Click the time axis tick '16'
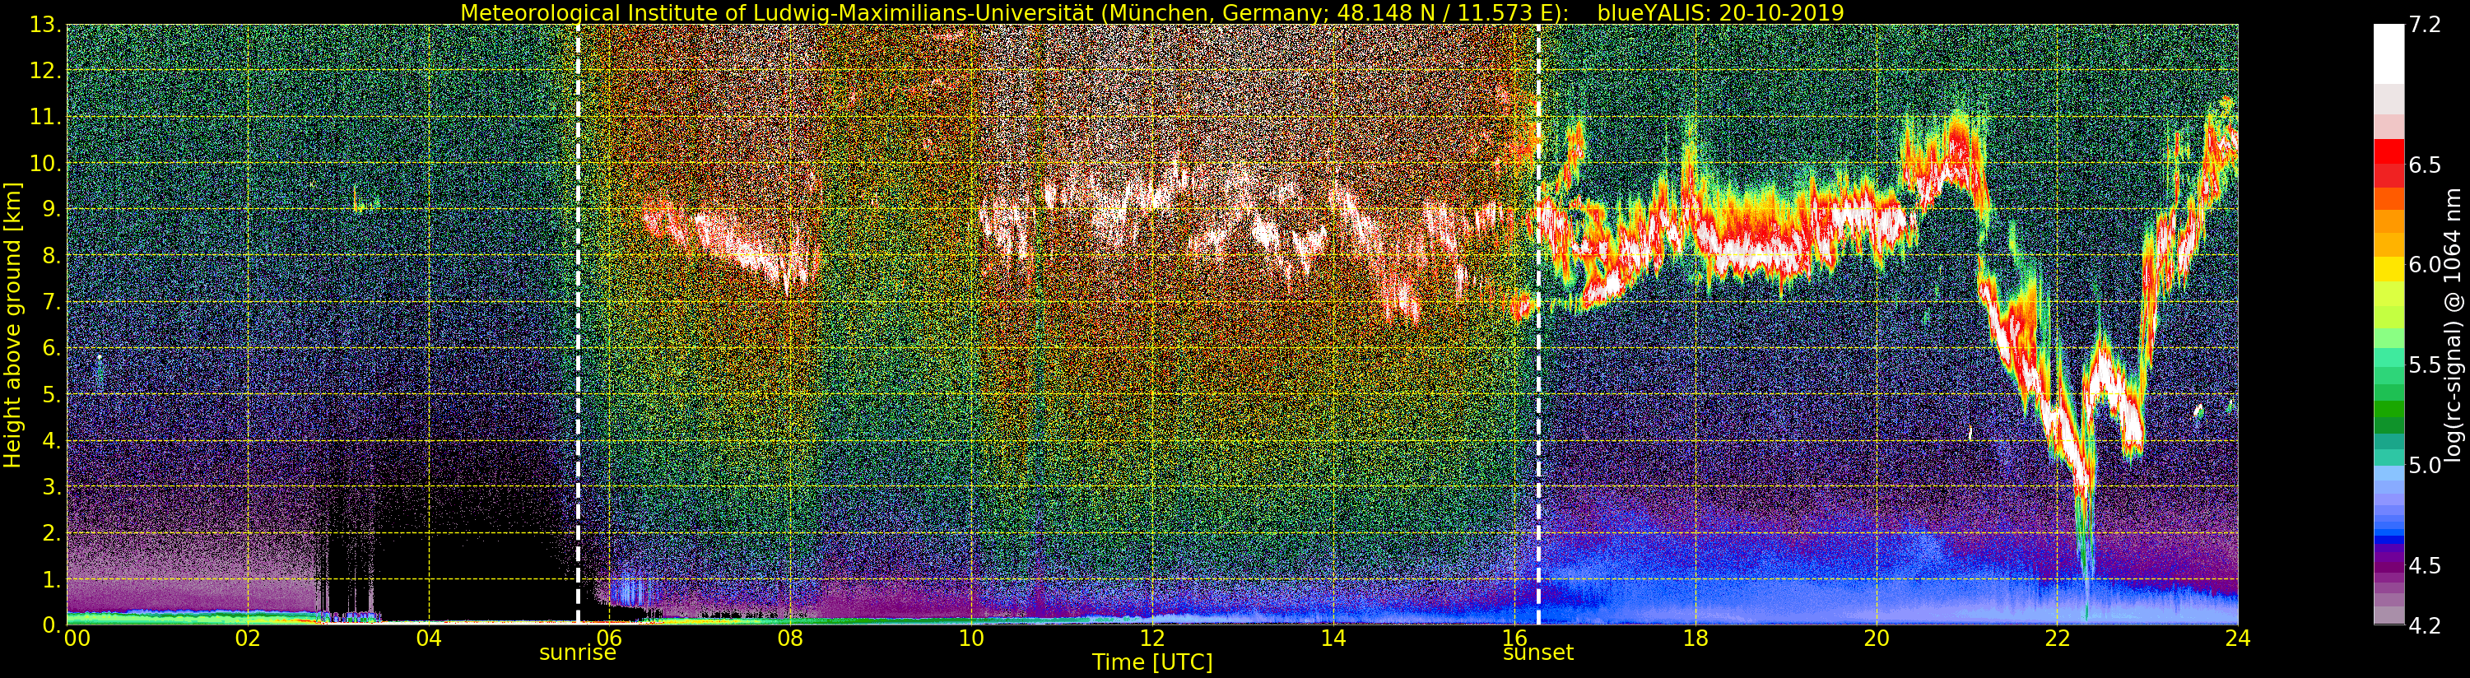This screenshot has height=678, width=2470. 1514,638
